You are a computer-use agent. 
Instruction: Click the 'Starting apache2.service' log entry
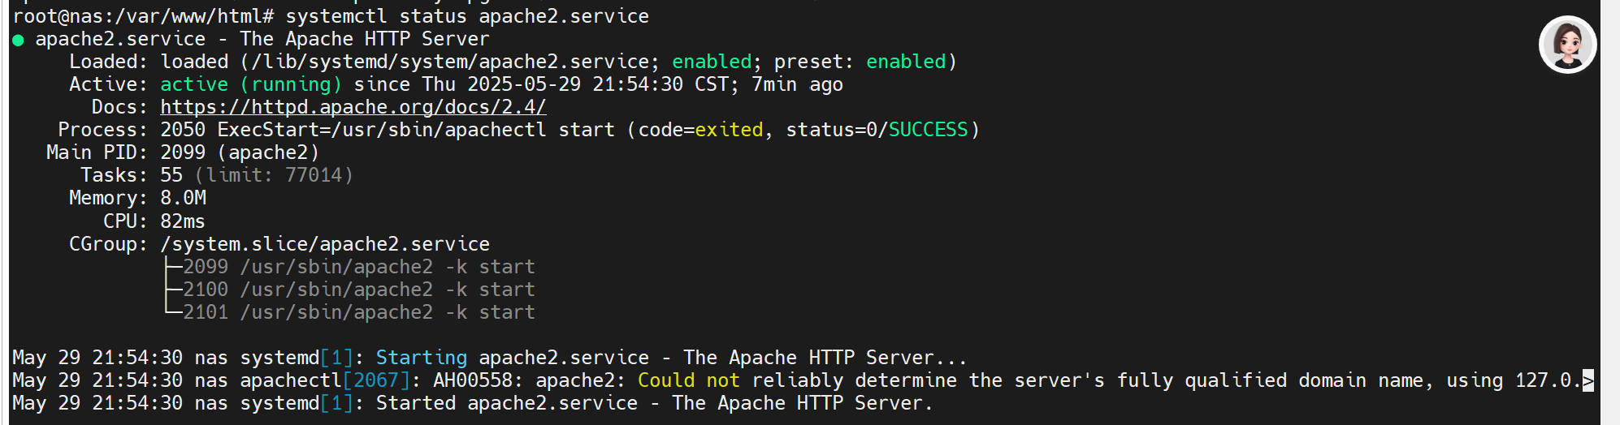pos(513,358)
